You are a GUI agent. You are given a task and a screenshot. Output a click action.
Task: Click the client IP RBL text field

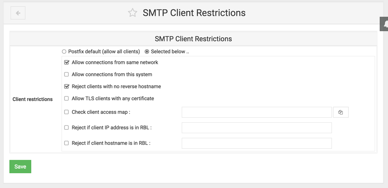click(256, 128)
